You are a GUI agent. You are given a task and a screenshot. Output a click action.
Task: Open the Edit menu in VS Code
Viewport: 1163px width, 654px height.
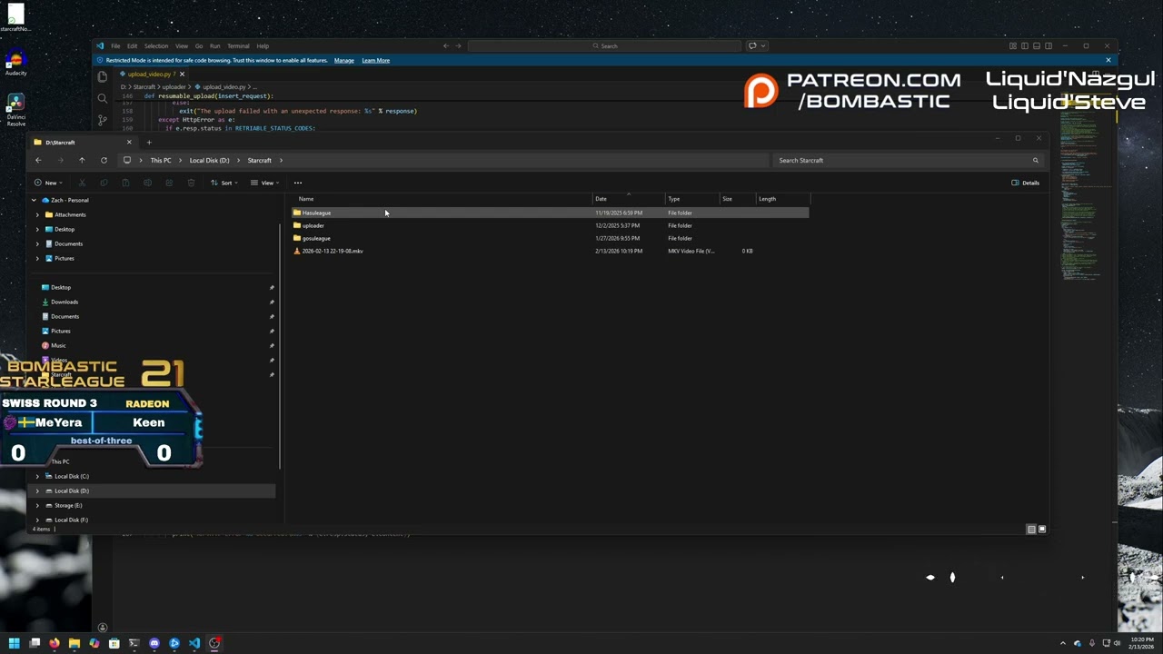[x=132, y=45]
